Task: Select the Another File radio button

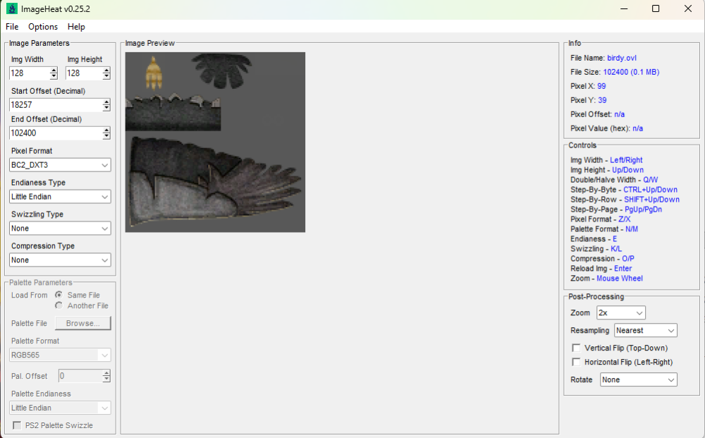Action: [59, 305]
